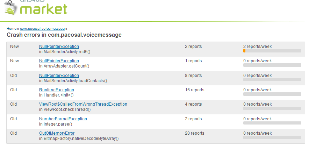This screenshot has height=149, width=316.
Task: Click the 'in Handler.<init>()' method text
Action: click(56, 95)
